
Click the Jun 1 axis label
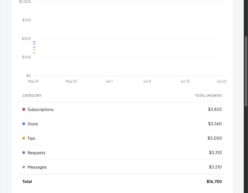pyautogui.click(x=109, y=81)
